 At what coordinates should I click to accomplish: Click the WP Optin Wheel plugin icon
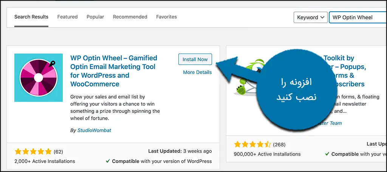tap(39, 78)
